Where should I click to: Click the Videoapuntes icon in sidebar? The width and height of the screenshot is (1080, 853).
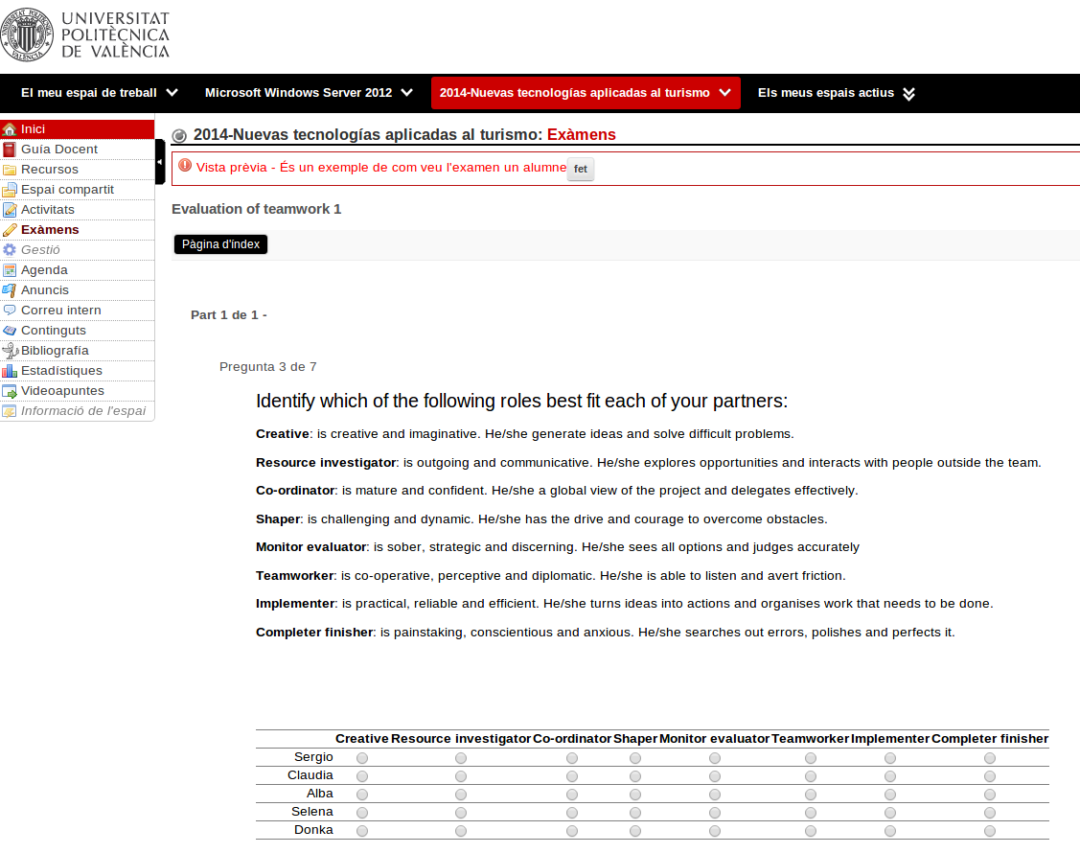click(x=10, y=391)
